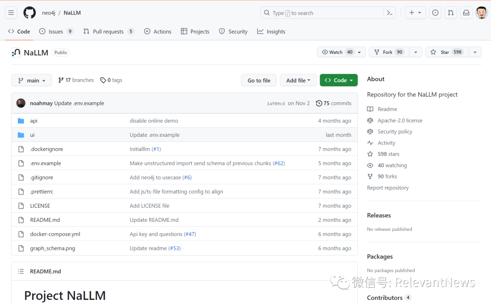Click Report repository
This screenshot has height=304, width=491.
point(388,188)
